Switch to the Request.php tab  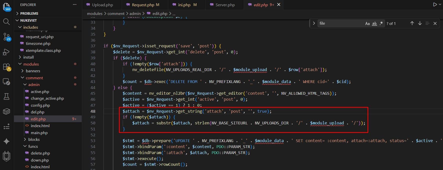point(143,5)
